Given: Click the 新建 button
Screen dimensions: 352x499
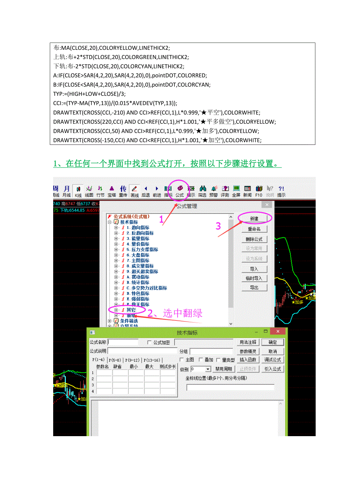Looking at the screenshot, I should [x=254, y=218].
